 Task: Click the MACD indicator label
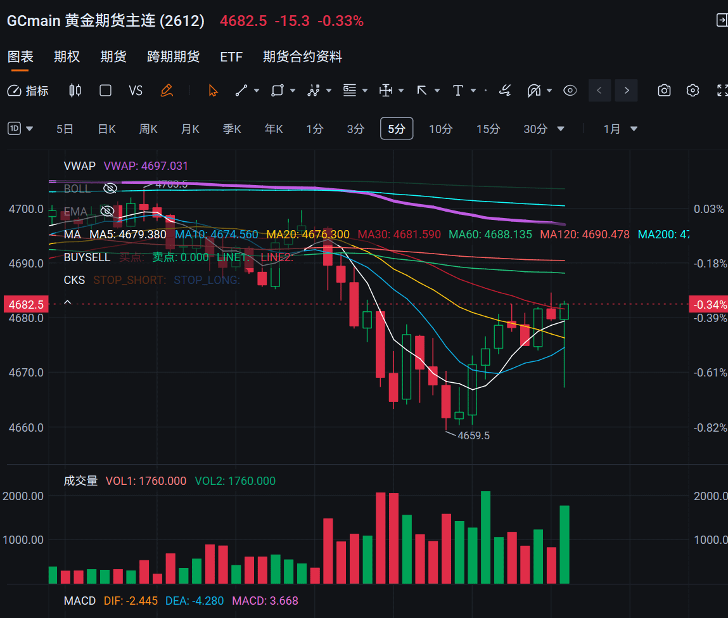(x=79, y=601)
